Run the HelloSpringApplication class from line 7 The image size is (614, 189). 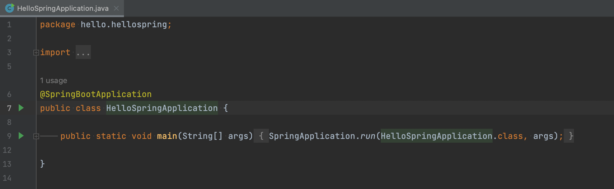point(21,108)
